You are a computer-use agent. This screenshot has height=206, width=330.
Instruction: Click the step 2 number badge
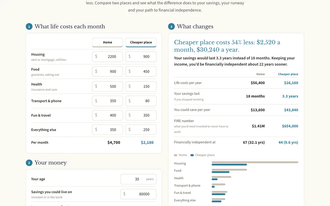29,163
